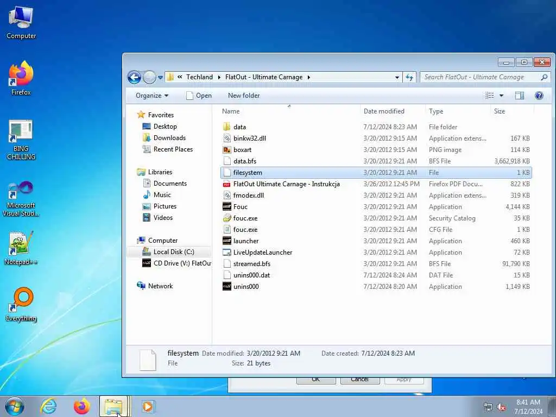Click the New folder button

[x=244, y=96]
